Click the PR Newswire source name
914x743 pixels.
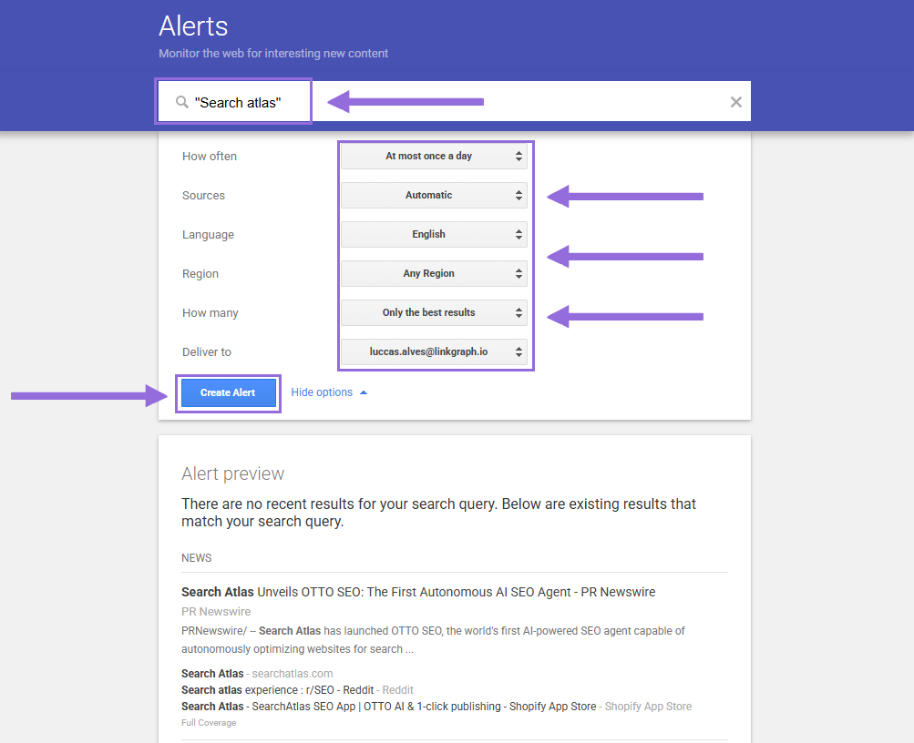pos(216,611)
